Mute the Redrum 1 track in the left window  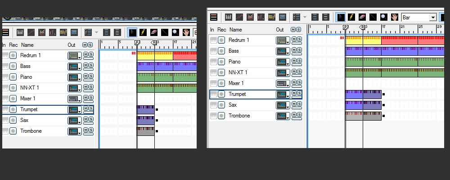85,54
